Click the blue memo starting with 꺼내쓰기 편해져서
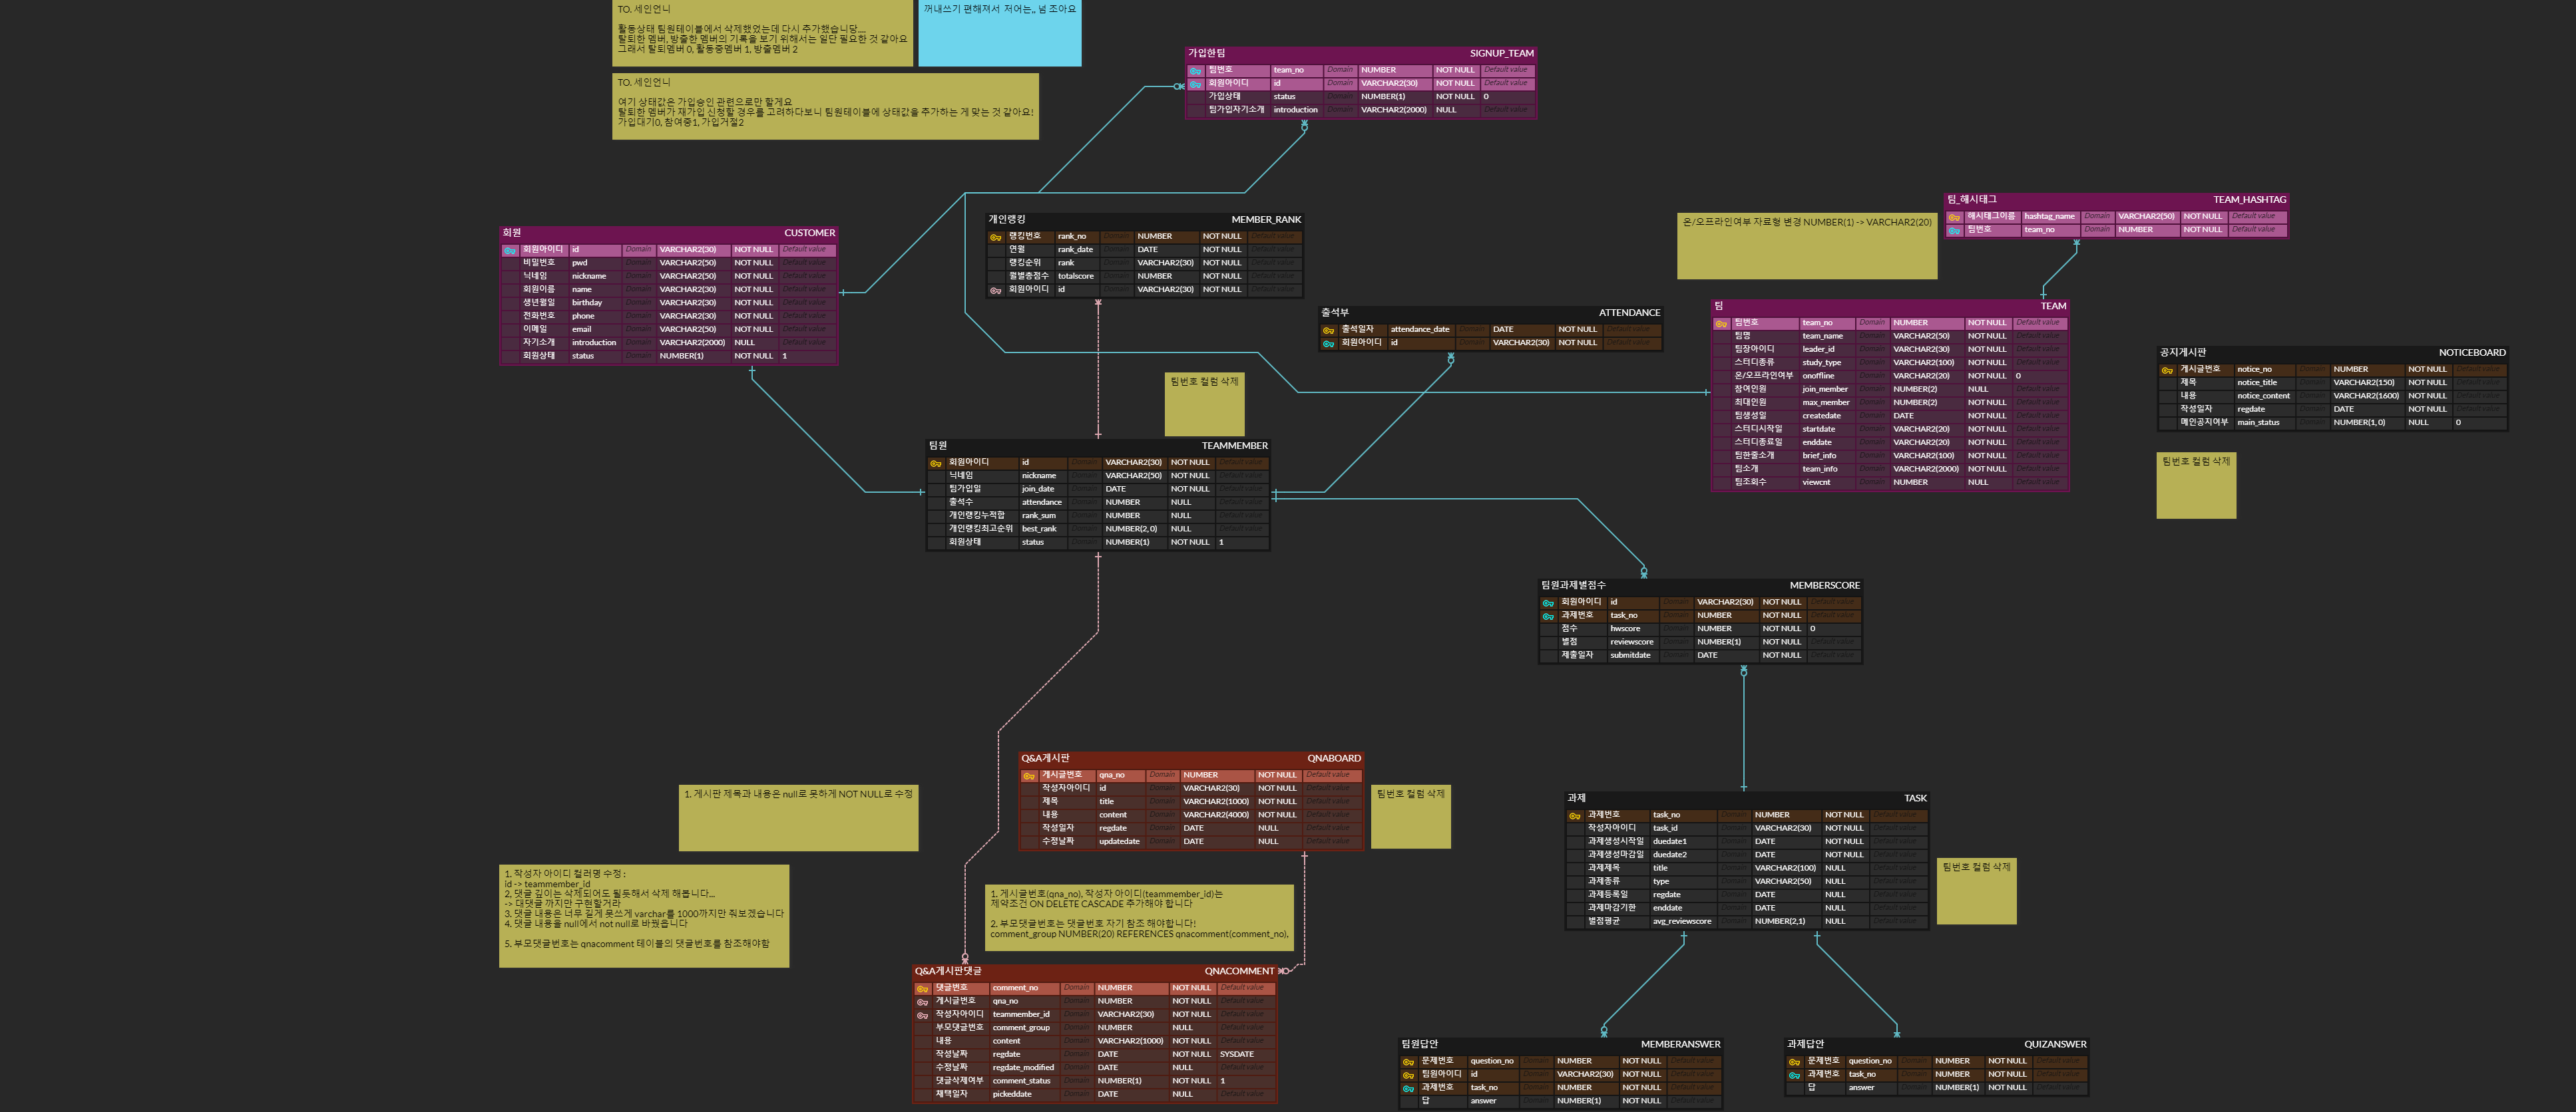2576x1112 pixels. pyautogui.click(x=1000, y=30)
